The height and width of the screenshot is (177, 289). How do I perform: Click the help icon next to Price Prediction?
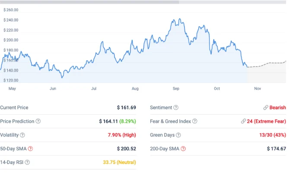[38, 121]
